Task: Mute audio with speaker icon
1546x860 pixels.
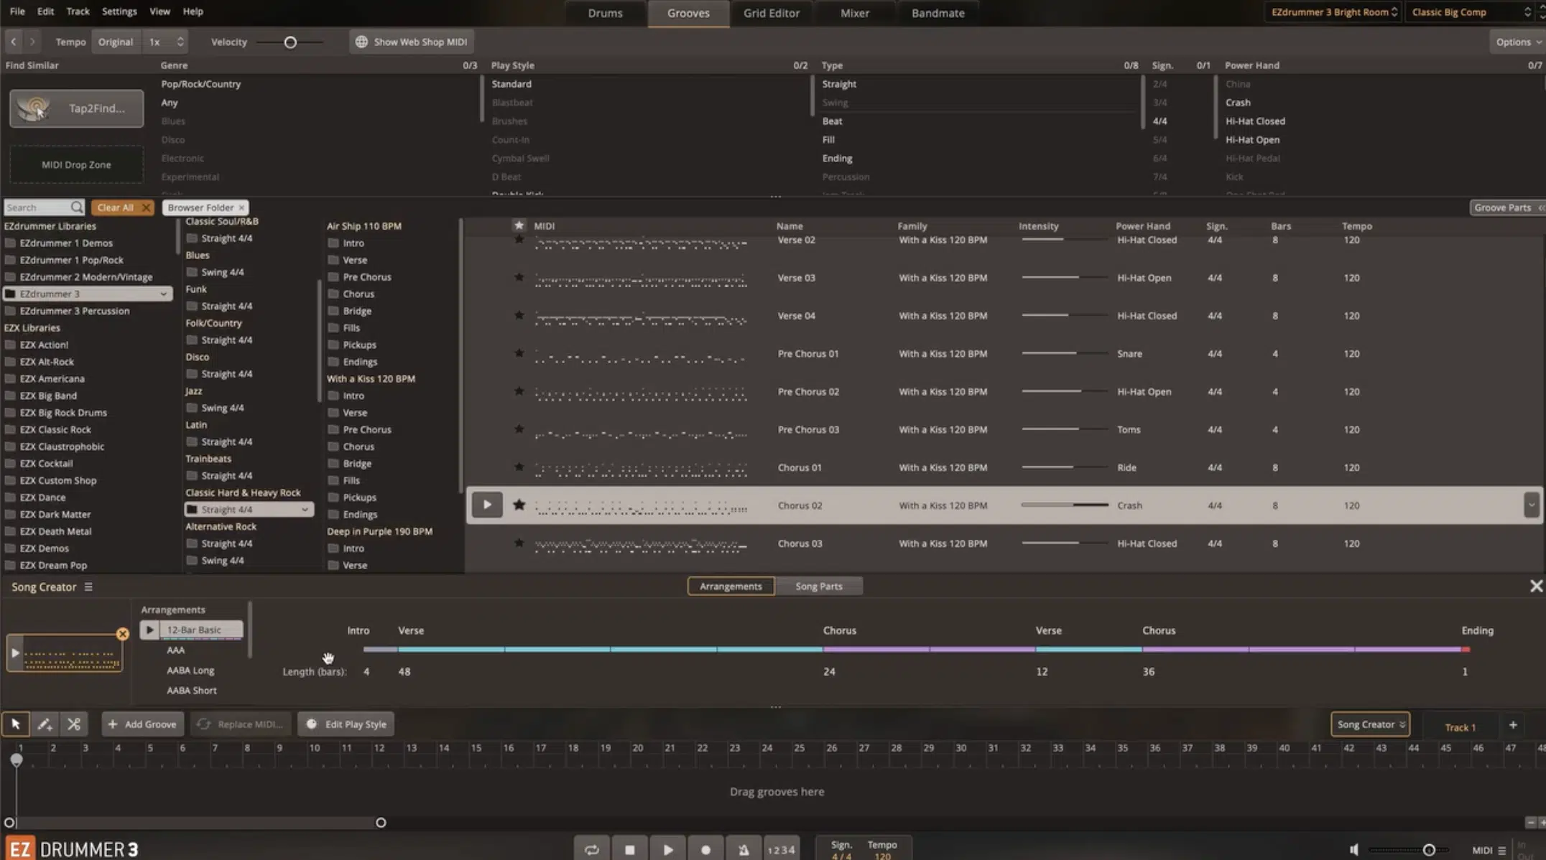Action: pyautogui.click(x=1353, y=849)
